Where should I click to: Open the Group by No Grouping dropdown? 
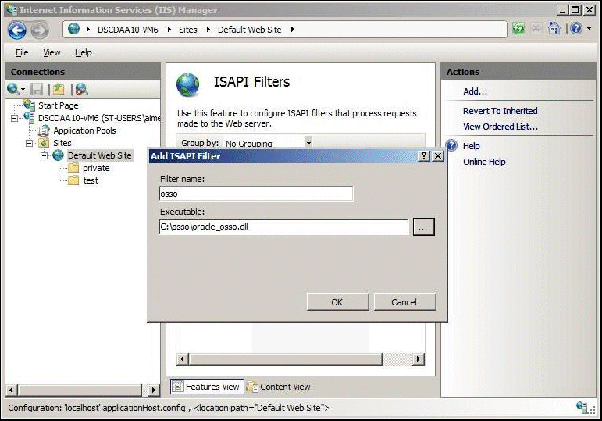click(308, 142)
